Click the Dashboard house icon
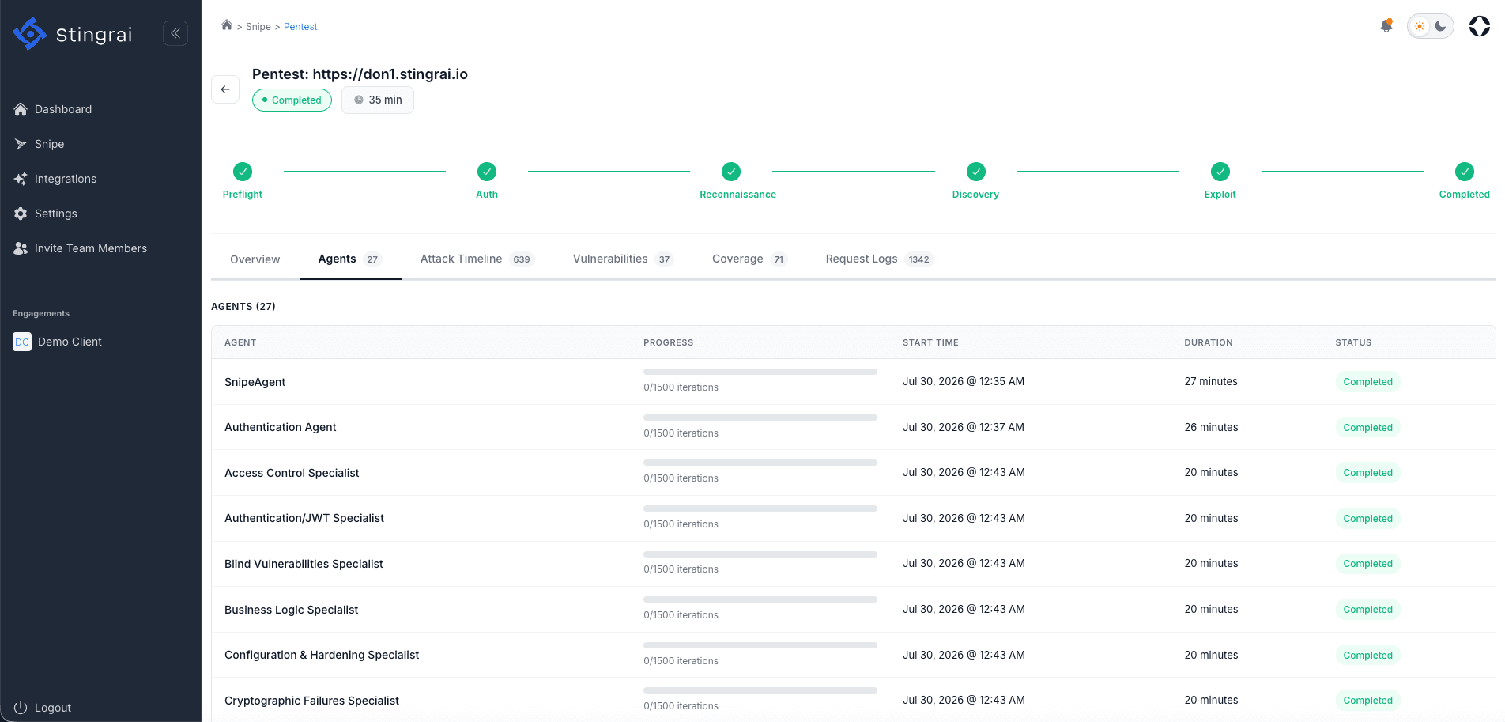The width and height of the screenshot is (1505, 722). (x=21, y=109)
